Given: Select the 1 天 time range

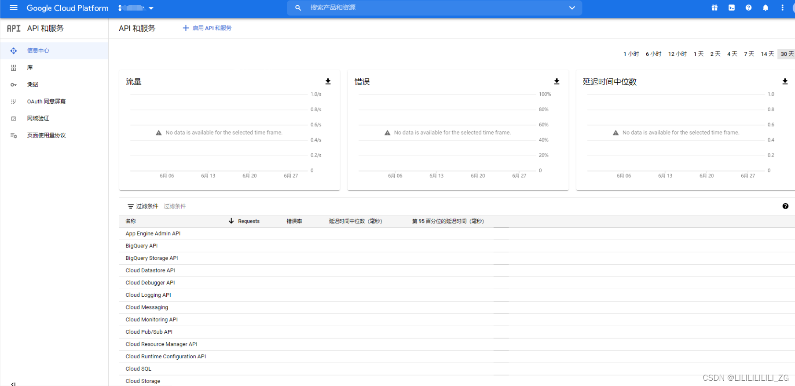Looking at the screenshot, I should pos(699,54).
